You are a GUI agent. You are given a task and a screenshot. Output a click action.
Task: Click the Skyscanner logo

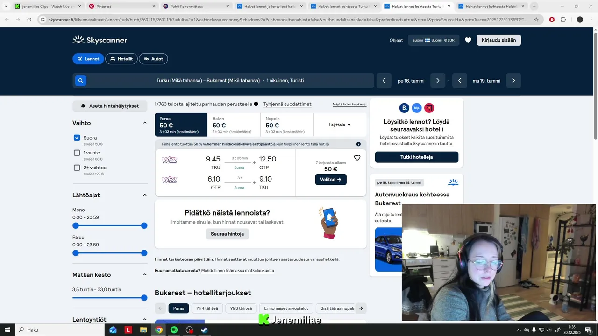click(x=100, y=40)
